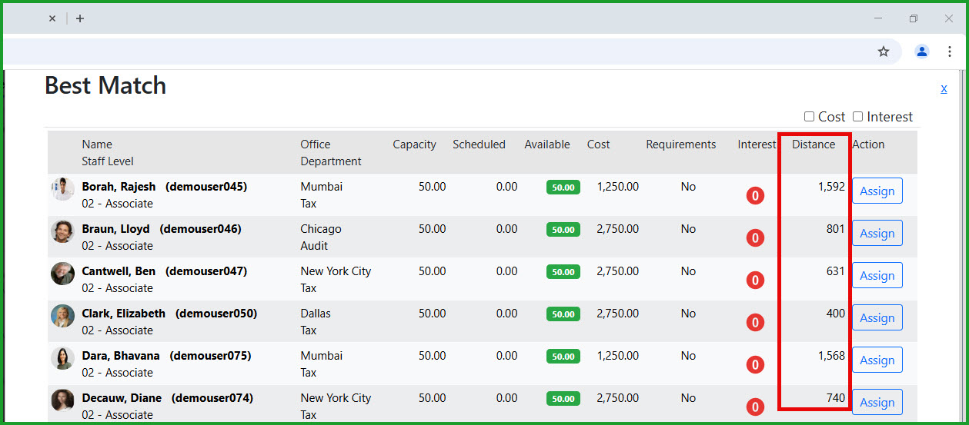Assign Dara, Bhavana to the project
The width and height of the screenshot is (969, 425).
[877, 360]
